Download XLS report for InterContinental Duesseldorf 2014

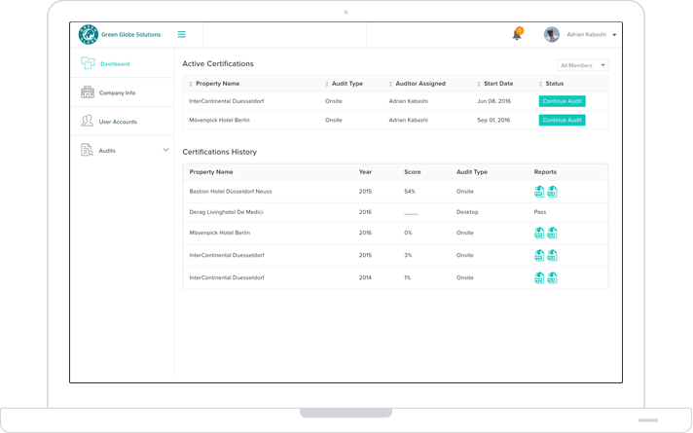[x=552, y=277]
